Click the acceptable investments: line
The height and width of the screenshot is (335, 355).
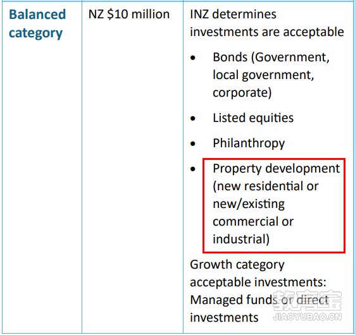[x=258, y=283]
